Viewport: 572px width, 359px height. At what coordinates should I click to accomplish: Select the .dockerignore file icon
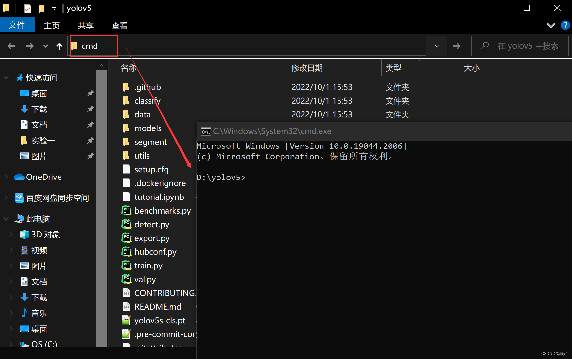click(x=126, y=183)
